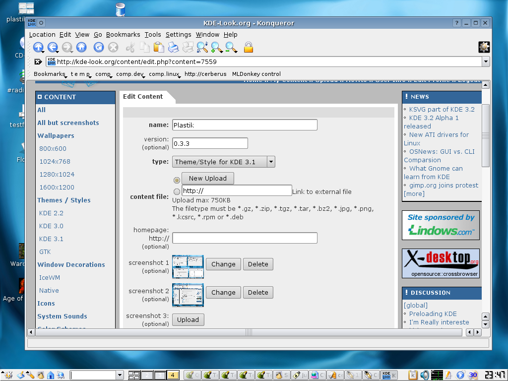This screenshot has width=508, height=381.
Task: Click the Paste clipboard icon
Action: tap(159, 48)
